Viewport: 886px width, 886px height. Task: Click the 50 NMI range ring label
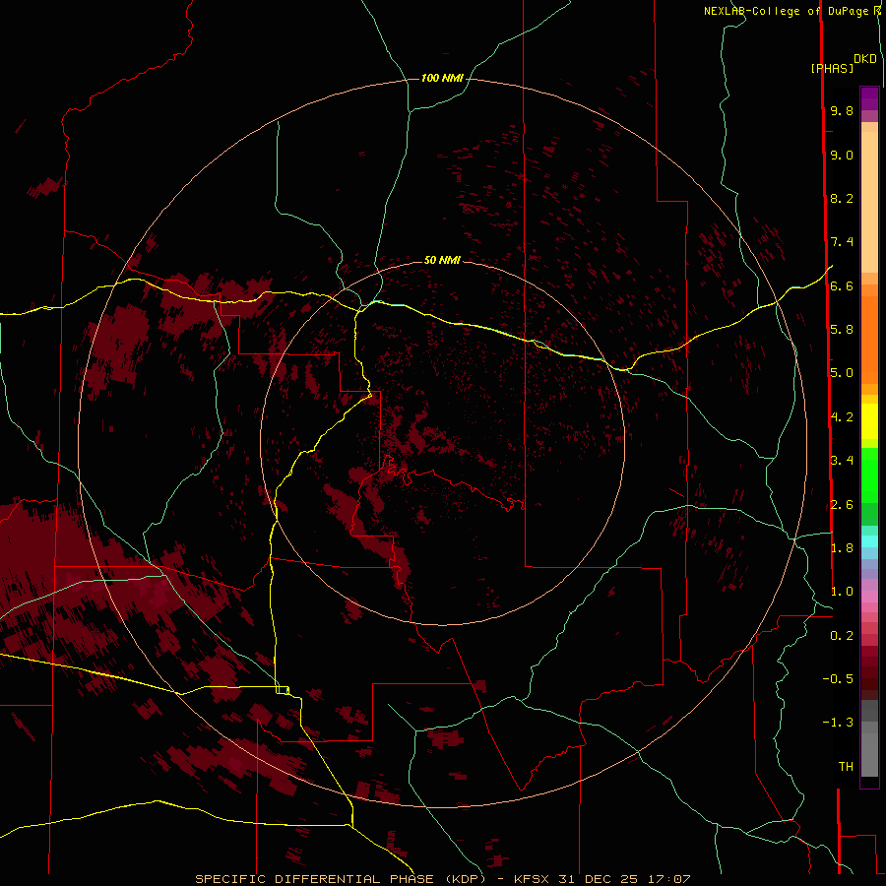[x=442, y=260]
